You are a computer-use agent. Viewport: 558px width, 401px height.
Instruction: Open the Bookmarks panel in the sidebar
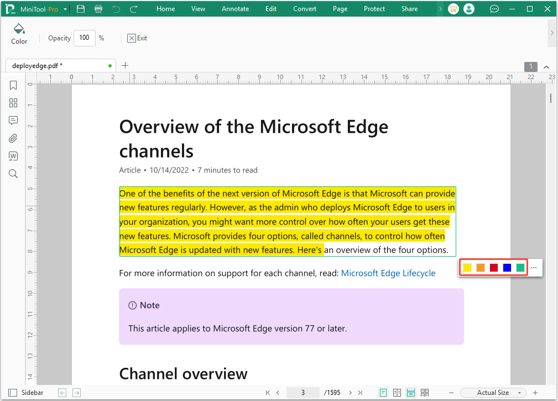coord(13,85)
